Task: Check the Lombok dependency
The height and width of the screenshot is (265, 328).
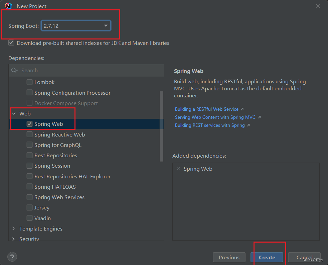Action: point(29,82)
